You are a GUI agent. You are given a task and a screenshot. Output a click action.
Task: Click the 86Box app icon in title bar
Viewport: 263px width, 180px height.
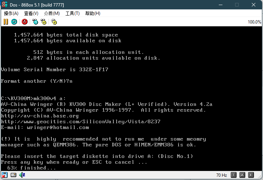click(x=5, y=5)
